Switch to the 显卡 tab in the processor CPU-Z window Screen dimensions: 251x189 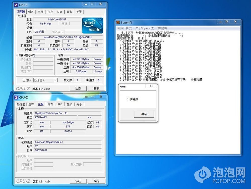point(69,12)
